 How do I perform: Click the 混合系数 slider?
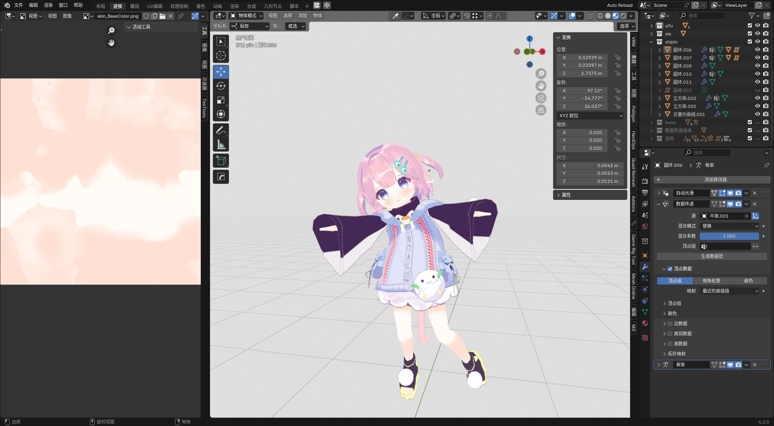pos(729,236)
